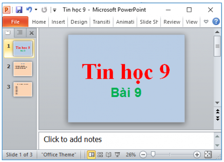The width and height of the screenshot is (224, 162).
Task: Zoom out with the minus button
Action: coord(143,155)
